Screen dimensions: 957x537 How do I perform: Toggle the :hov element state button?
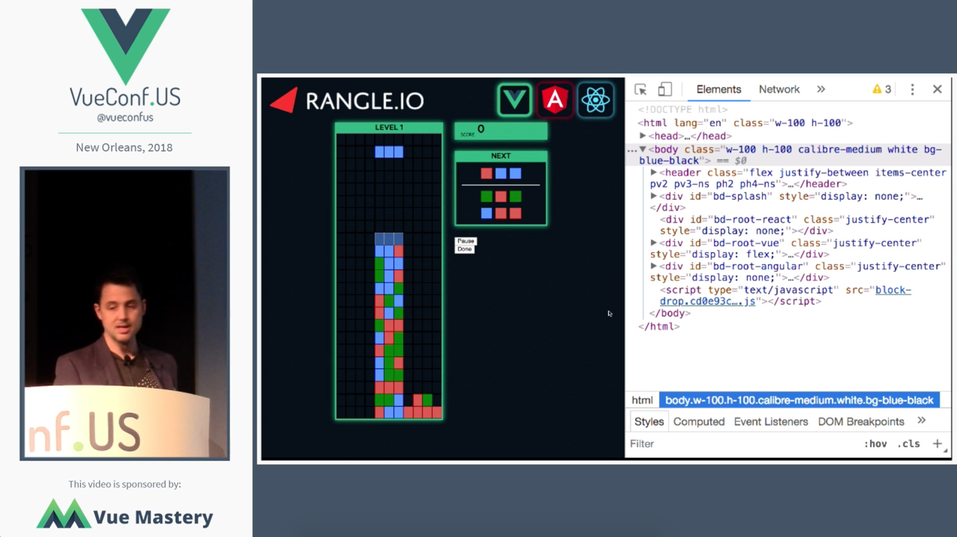(875, 444)
